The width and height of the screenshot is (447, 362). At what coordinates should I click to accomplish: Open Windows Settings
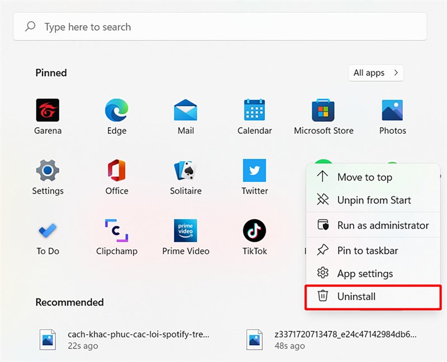(x=47, y=172)
